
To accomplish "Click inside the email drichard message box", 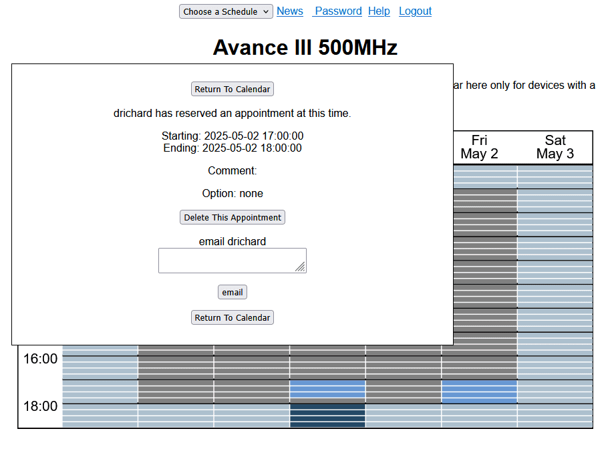I will pos(232,260).
